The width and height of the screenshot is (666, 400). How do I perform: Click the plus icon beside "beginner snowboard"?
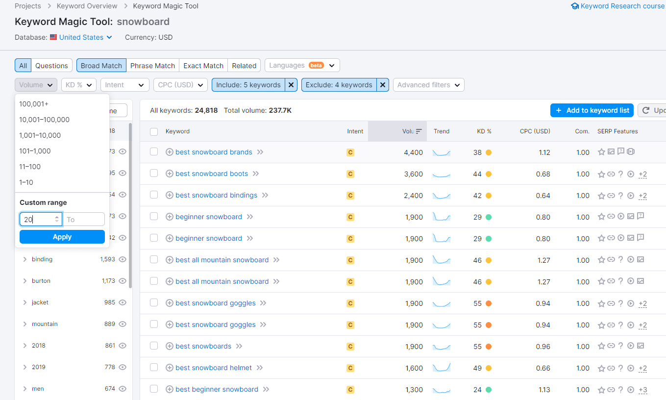(169, 216)
